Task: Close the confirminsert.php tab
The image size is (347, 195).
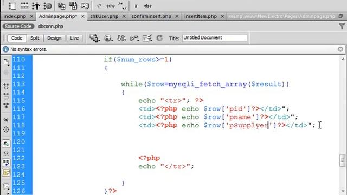Action: 177,16
